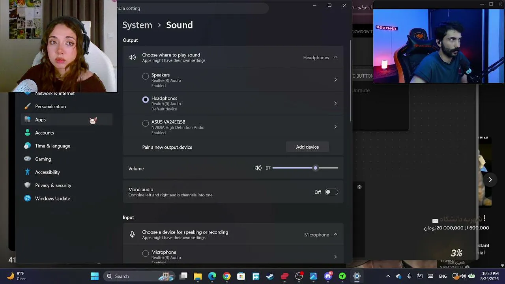Click the Add device button
Screen dimensions: 505x284
pyautogui.click(x=307, y=147)
